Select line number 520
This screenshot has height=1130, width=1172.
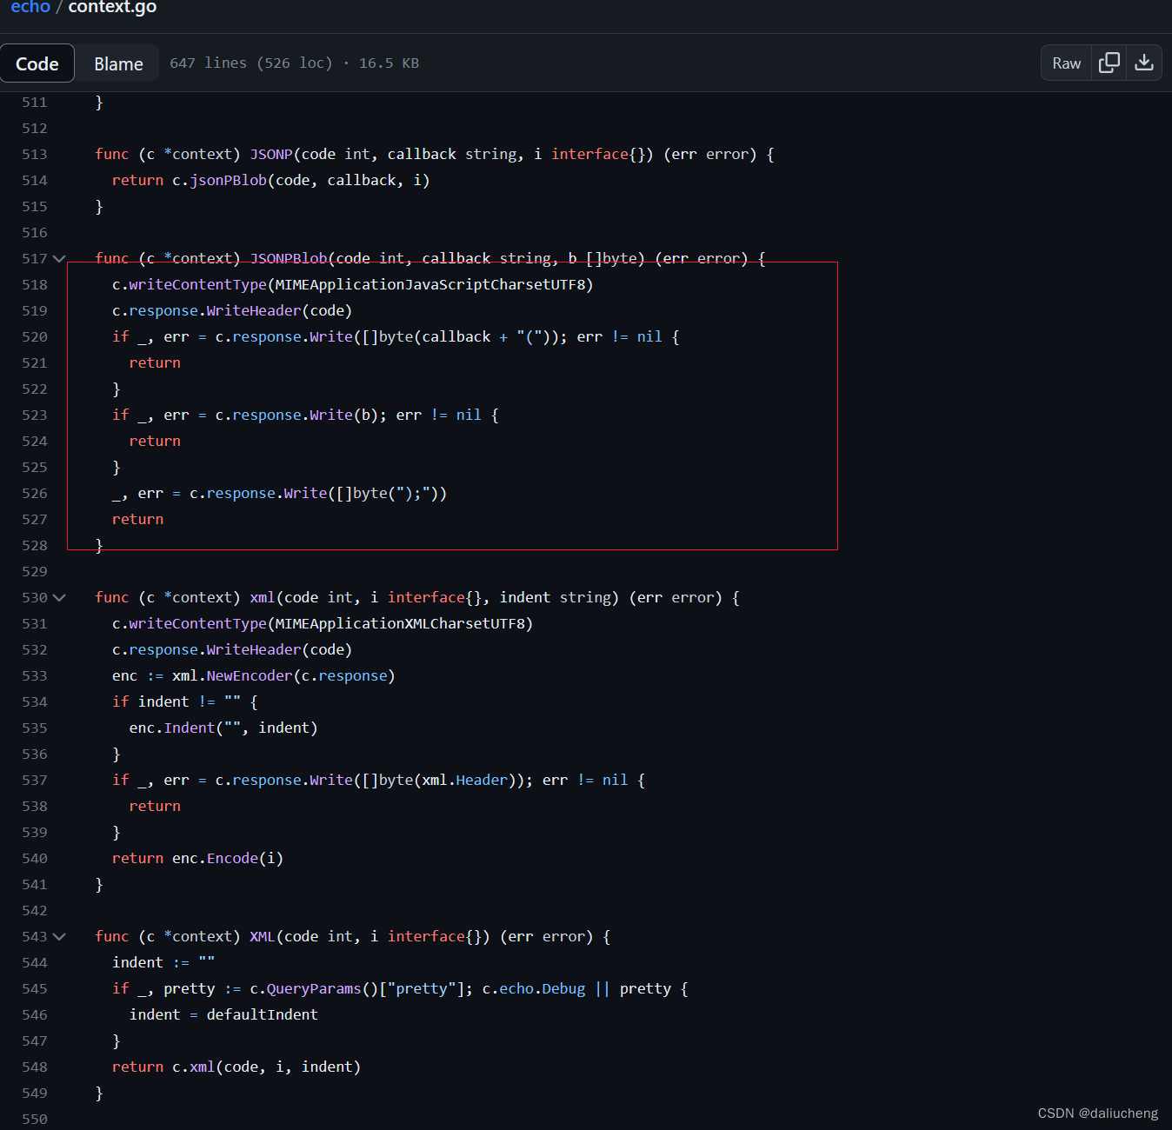tap(35, 336)
